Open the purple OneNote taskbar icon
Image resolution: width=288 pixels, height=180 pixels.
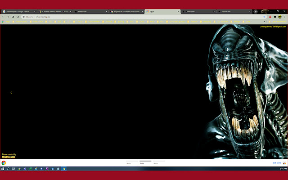(47, 169)
